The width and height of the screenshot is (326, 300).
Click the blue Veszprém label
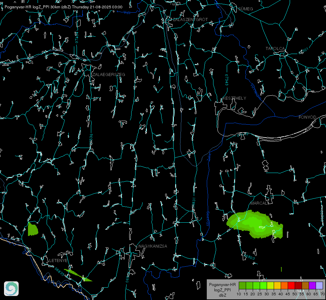(256, 92)
